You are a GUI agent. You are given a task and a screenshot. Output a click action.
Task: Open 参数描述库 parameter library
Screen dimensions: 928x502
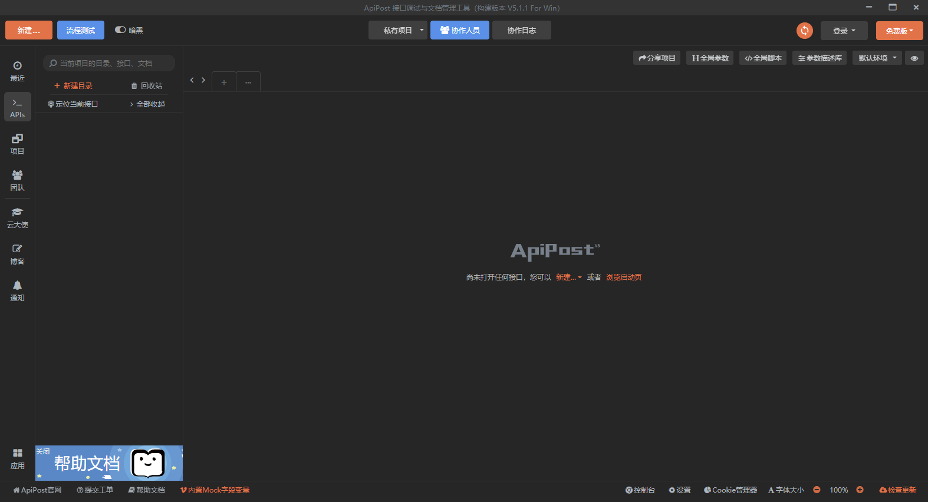[x=820, y=58]
